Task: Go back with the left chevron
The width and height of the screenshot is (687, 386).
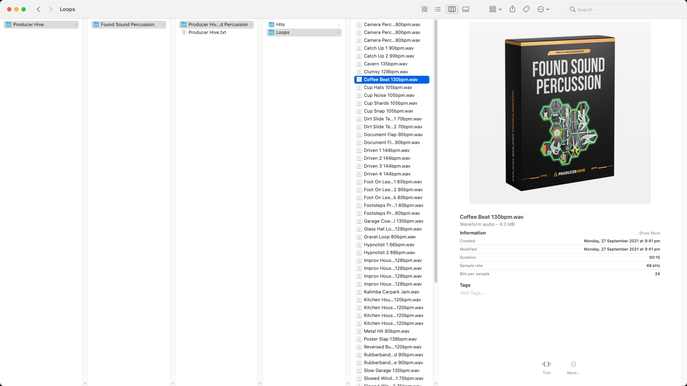Action: click(x=38, y=9)
